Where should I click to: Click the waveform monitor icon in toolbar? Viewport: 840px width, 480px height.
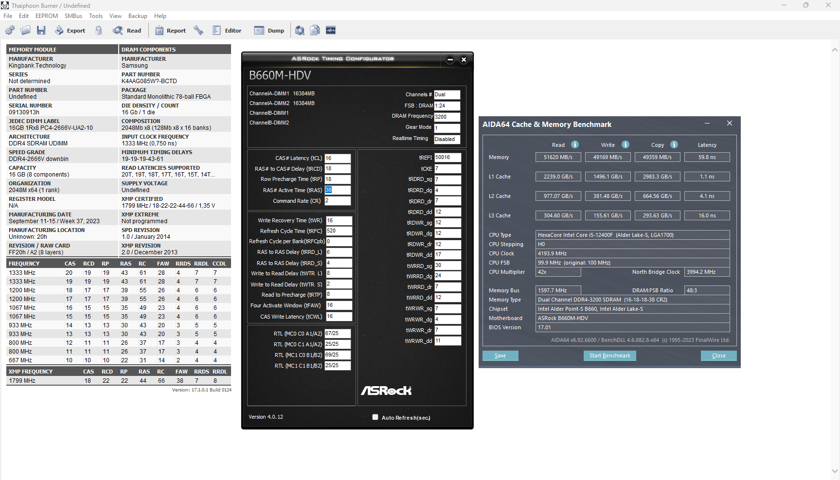[x=331, y=31]
